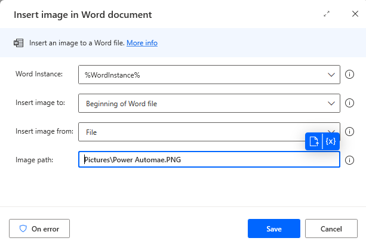The image size is (366, 244).
Task: Click the info icon beside Insert image from
Action: coord(350,132)
